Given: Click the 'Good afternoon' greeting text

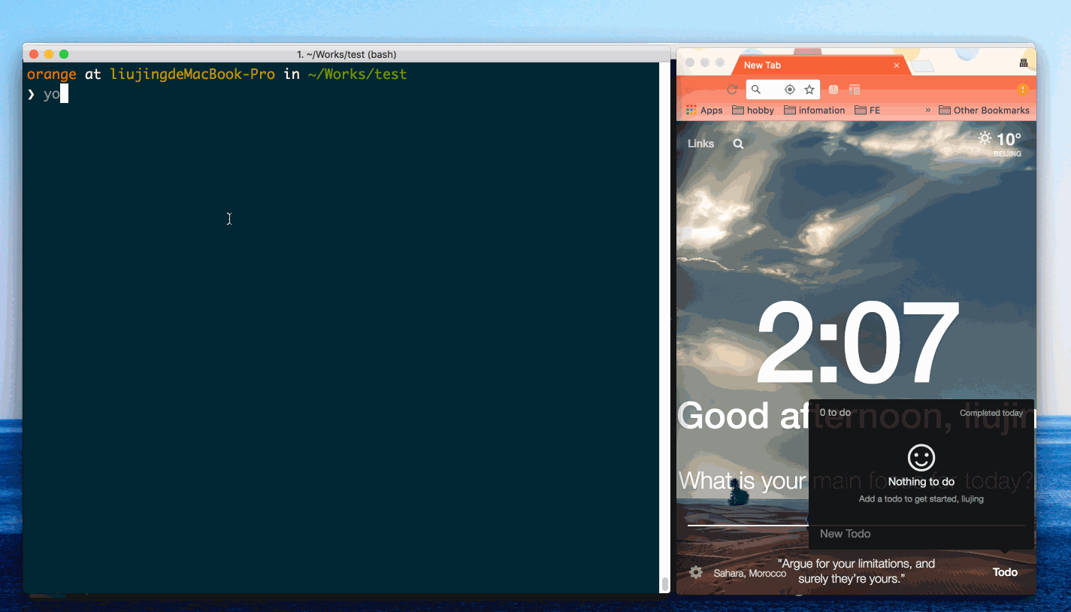Looking at the screenshot, I should click(x=857, y=417).
